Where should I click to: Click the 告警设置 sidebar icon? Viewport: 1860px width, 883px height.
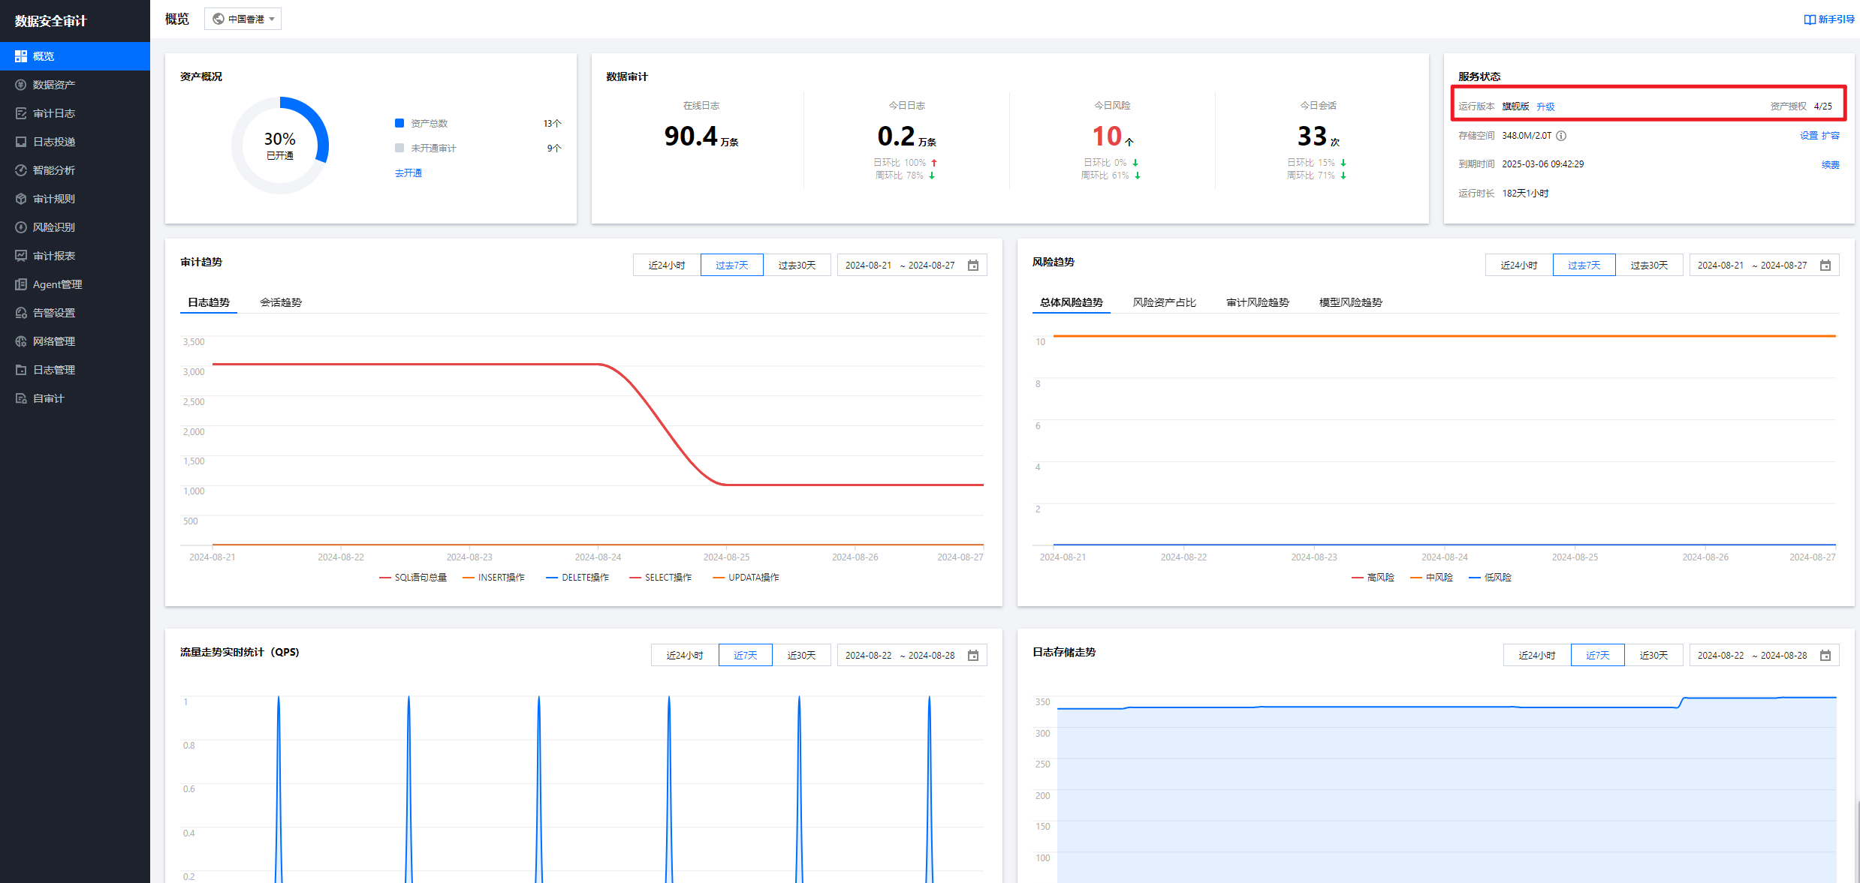(21, 313)
